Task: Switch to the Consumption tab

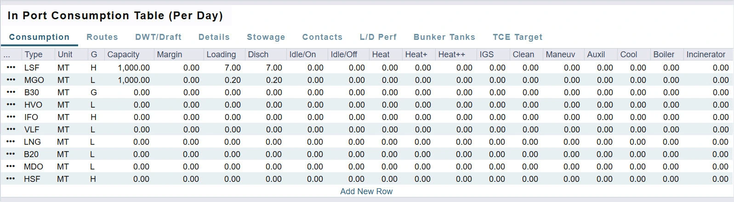Action: click(39, 37)
